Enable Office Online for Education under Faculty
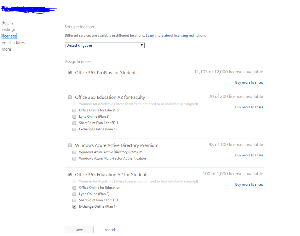The image size is (300, 236). 74,110
